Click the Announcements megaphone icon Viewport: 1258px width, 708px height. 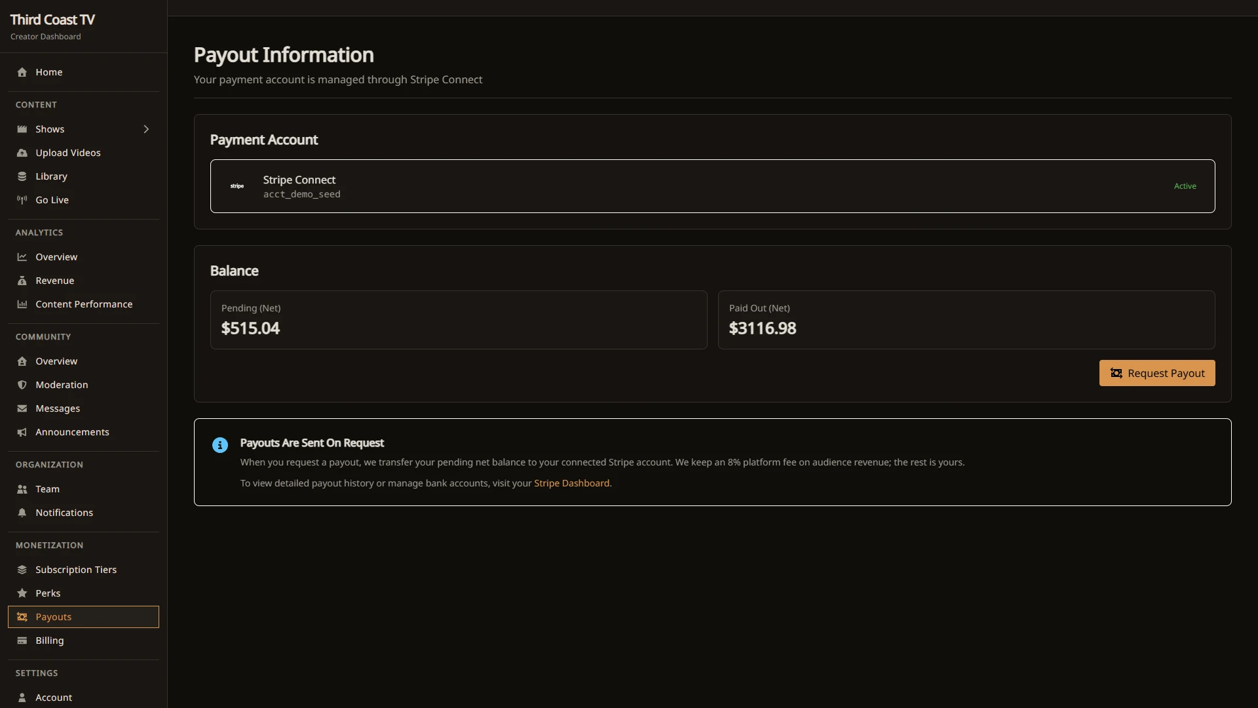click(x=22, y=432)
